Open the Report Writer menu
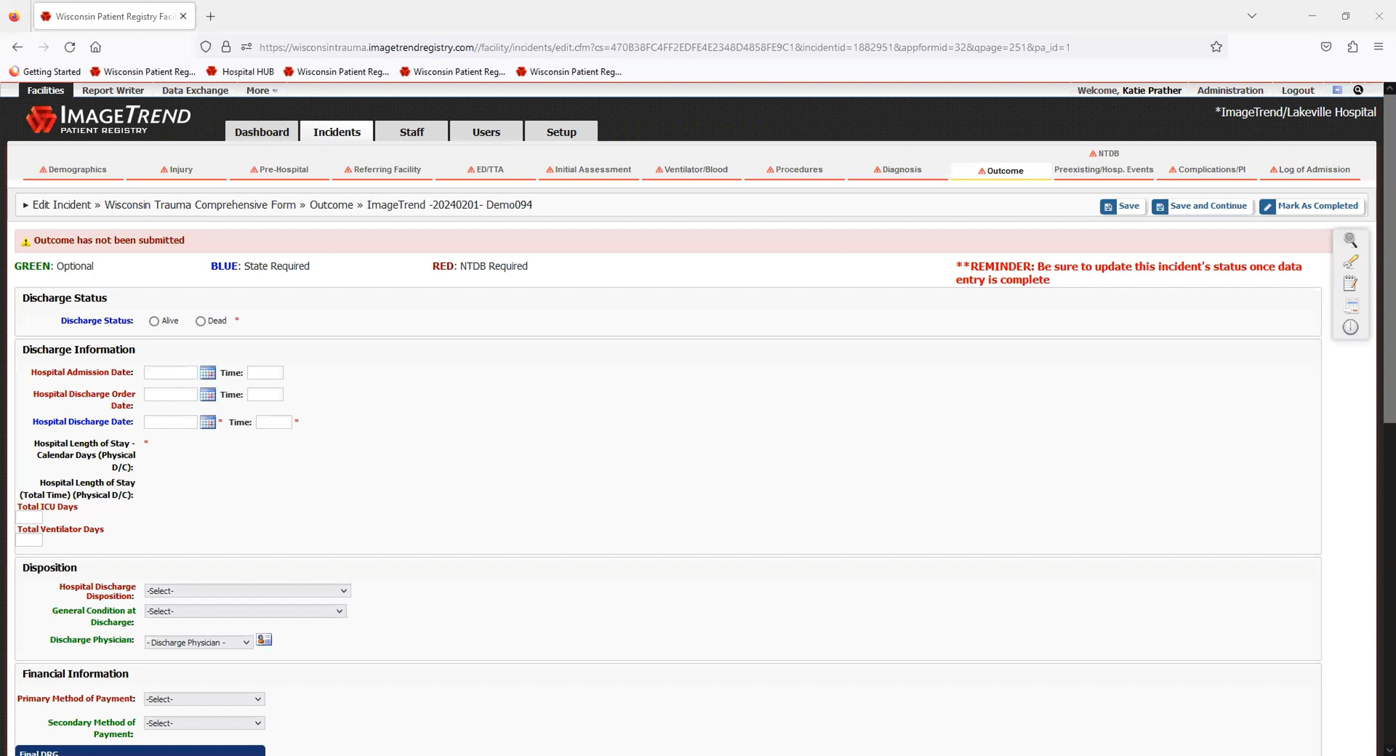 (113, 90)
